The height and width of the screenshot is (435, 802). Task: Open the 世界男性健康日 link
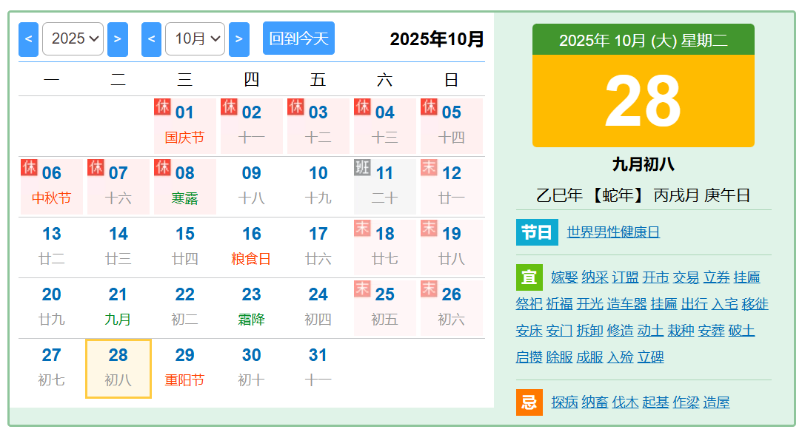pyautogui.click(x=613, y=232)
